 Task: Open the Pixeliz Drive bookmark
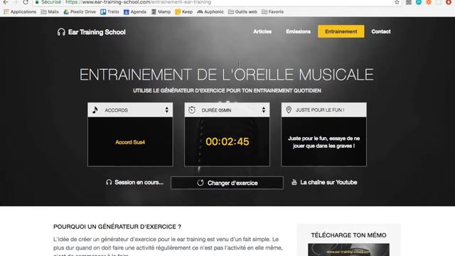point(80,12)
